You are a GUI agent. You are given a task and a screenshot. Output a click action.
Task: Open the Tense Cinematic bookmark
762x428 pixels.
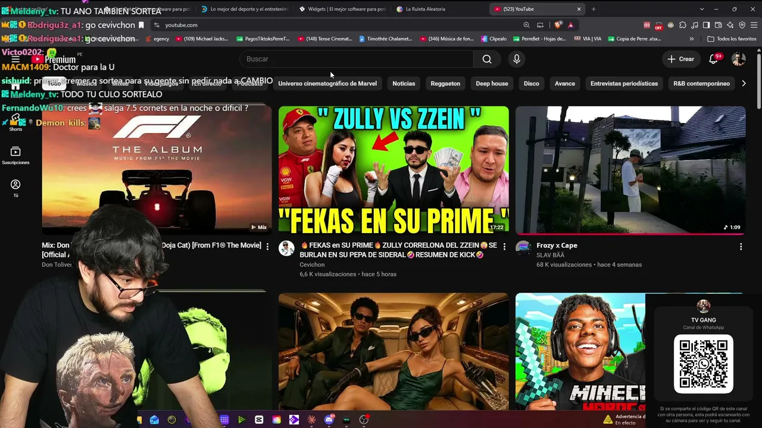[324, 39]
